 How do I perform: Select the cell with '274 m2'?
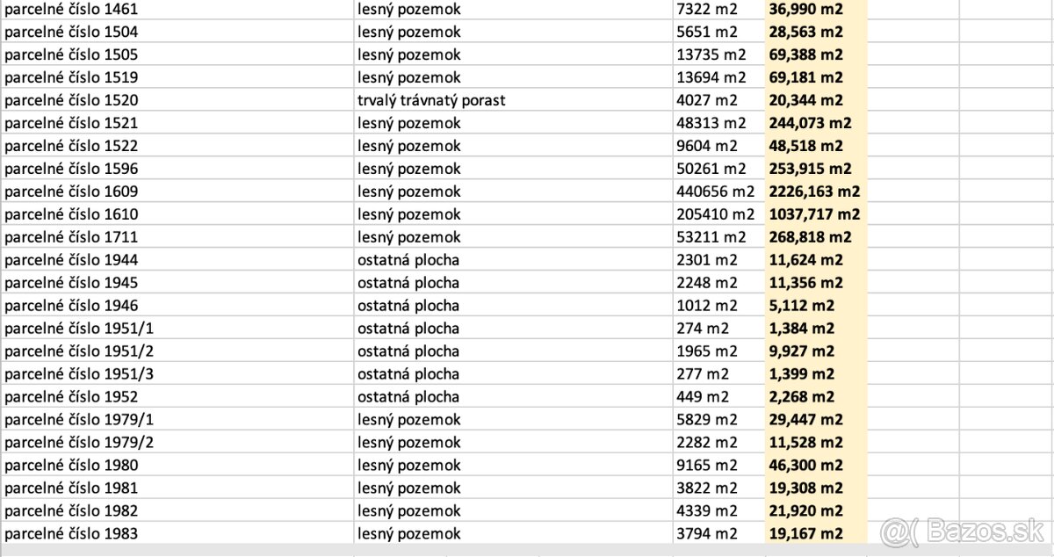point(703,329)
